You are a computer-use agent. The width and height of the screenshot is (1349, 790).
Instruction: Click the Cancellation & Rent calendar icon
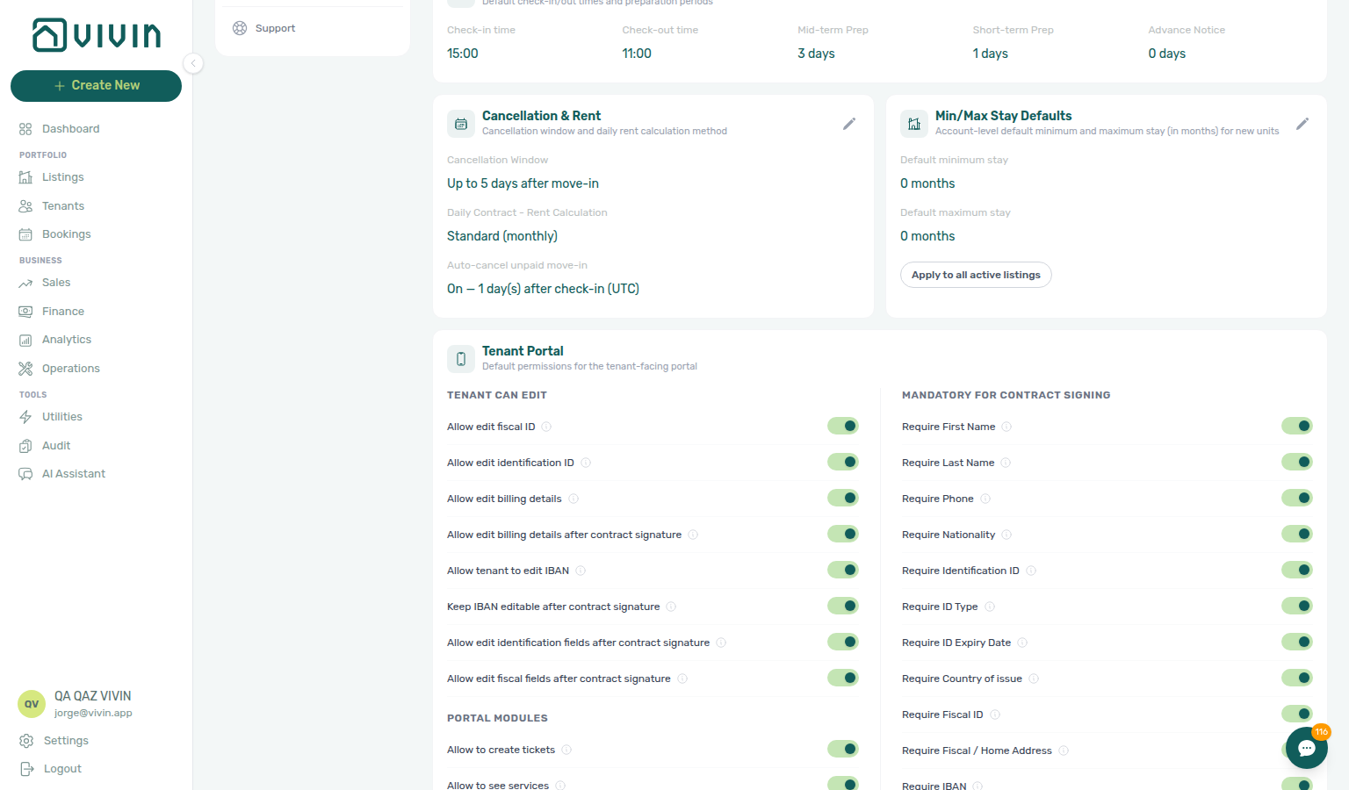[x=461, y=124]
